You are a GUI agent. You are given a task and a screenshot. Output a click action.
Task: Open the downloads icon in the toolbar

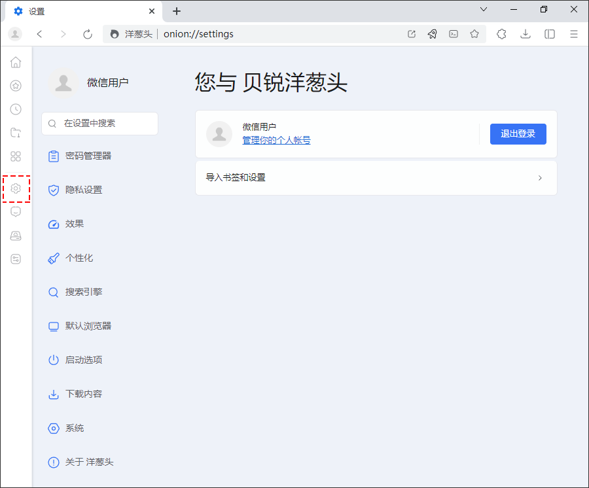526,34
